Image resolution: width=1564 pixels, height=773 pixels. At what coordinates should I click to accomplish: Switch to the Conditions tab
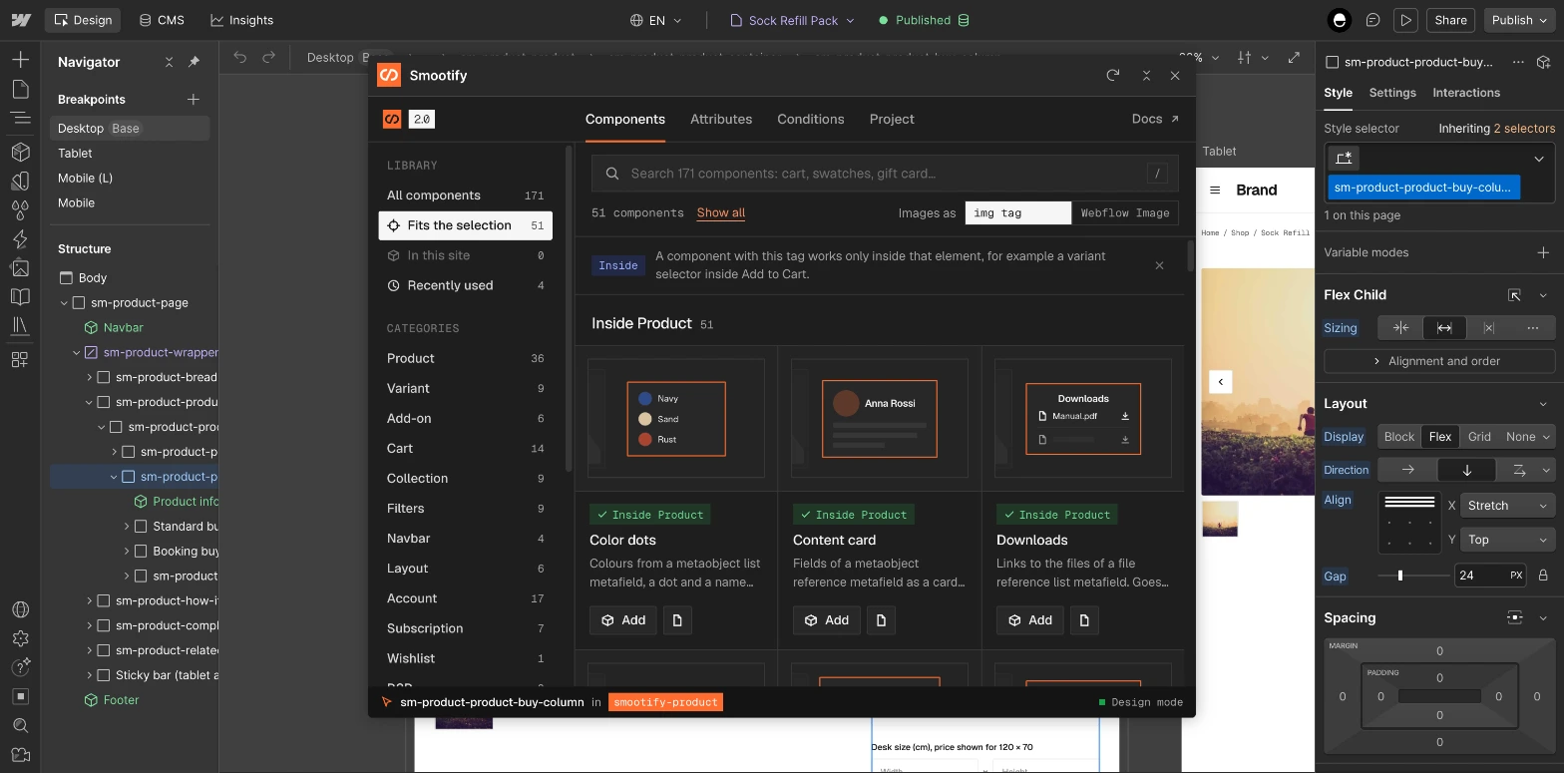click(811, 119)
